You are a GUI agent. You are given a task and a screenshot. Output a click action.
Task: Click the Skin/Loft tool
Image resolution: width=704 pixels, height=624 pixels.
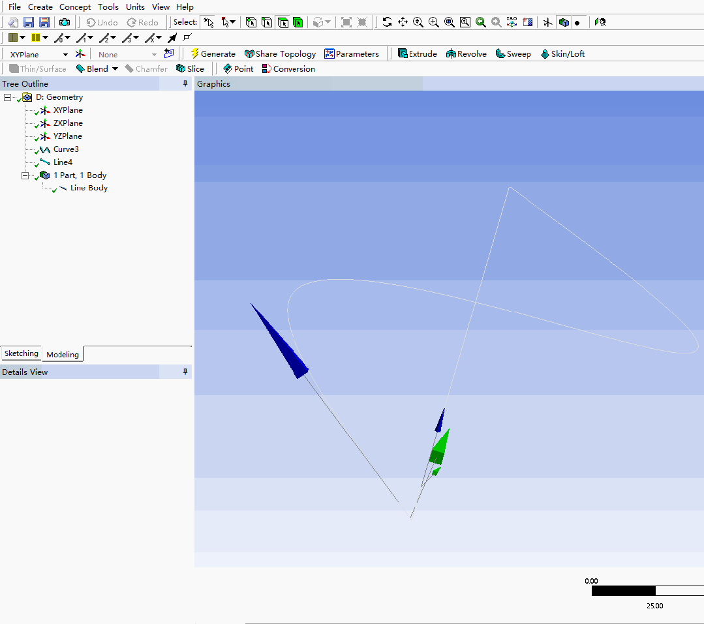tap(562, 54)
